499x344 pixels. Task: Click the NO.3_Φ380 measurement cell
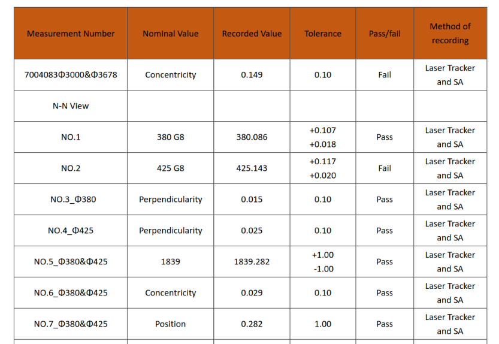pos(71,200)
